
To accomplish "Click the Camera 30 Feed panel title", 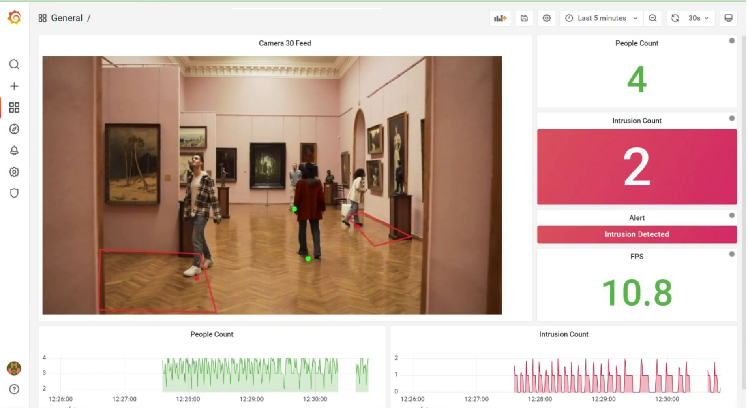I will tap(285, 43).
